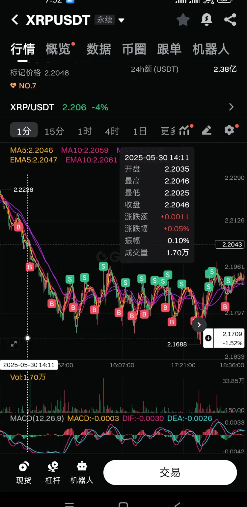
Task: Click the EMA5:2.2047 indicator label
Action: pyautogui.click(x=34, y=160)
